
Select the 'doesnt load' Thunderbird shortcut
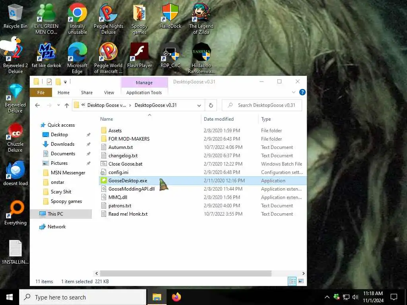coord(16,173)
